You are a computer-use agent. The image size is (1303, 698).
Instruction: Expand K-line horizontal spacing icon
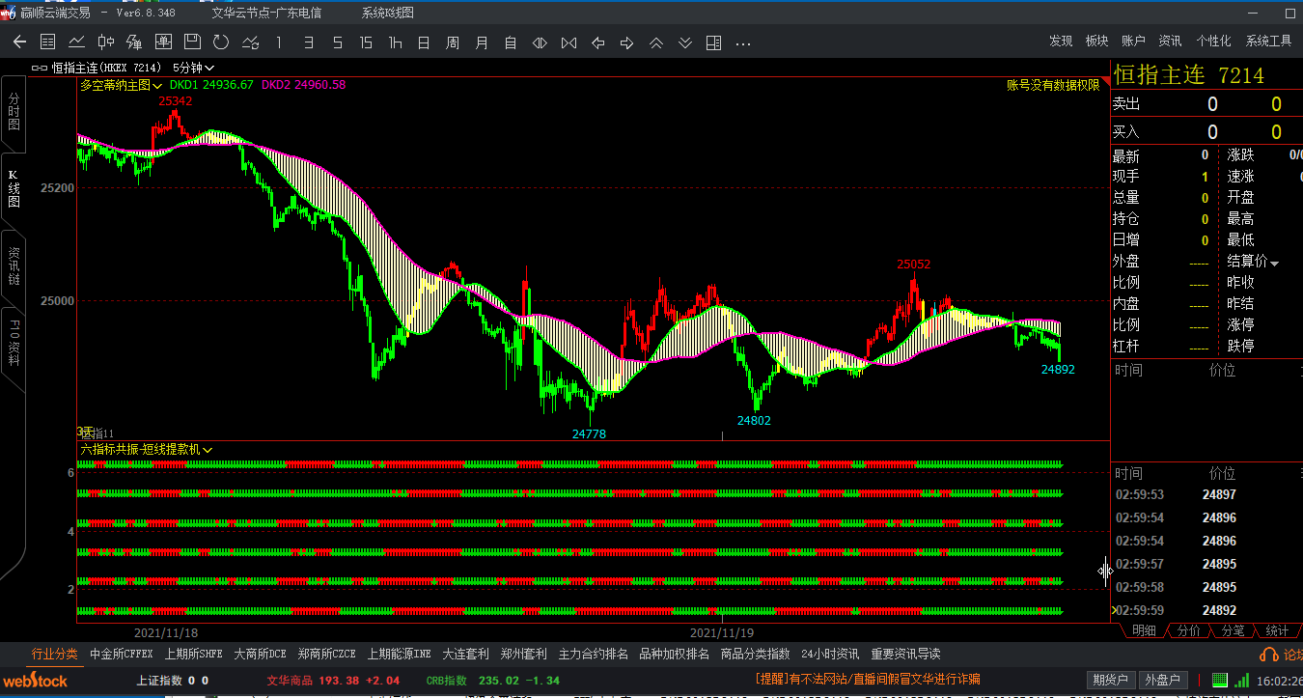click(540, 42)
